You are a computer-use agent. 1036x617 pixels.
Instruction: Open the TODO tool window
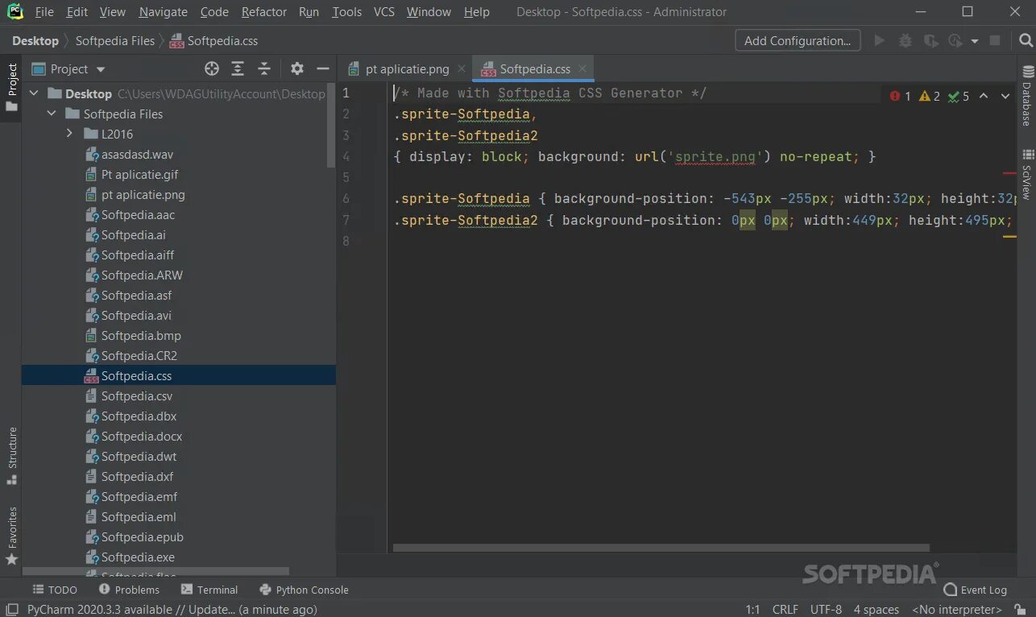(x=54, y=590)
